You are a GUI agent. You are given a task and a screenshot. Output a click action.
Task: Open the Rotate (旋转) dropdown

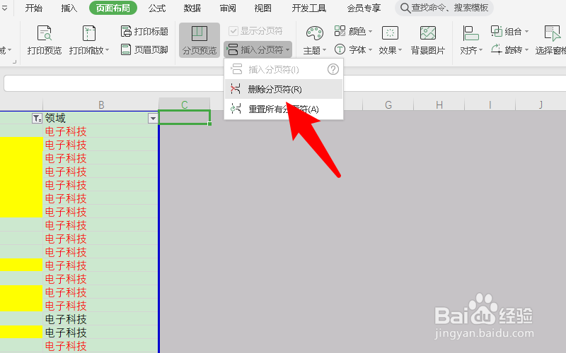pyautogui.click(x=509, y=49)
